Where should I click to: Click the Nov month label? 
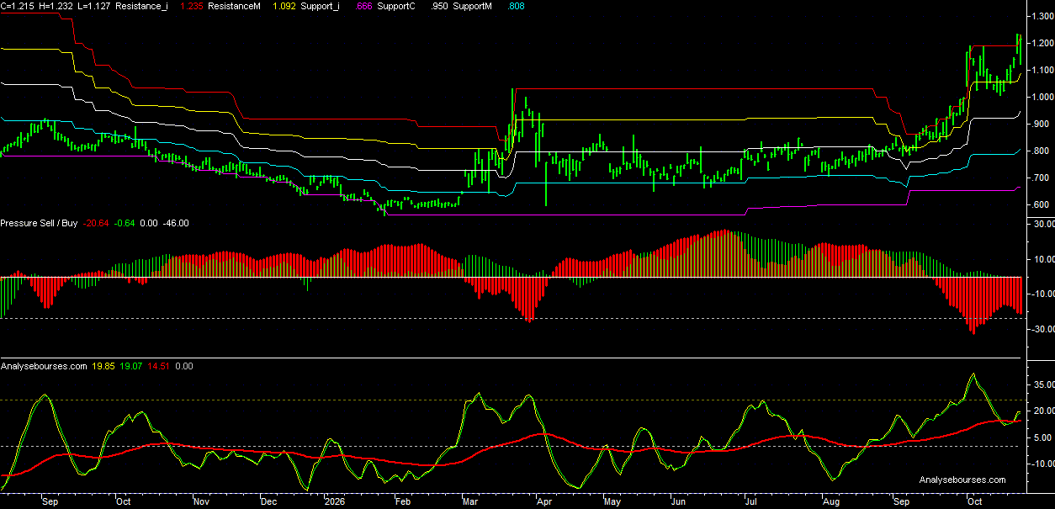tap(201, 501)
